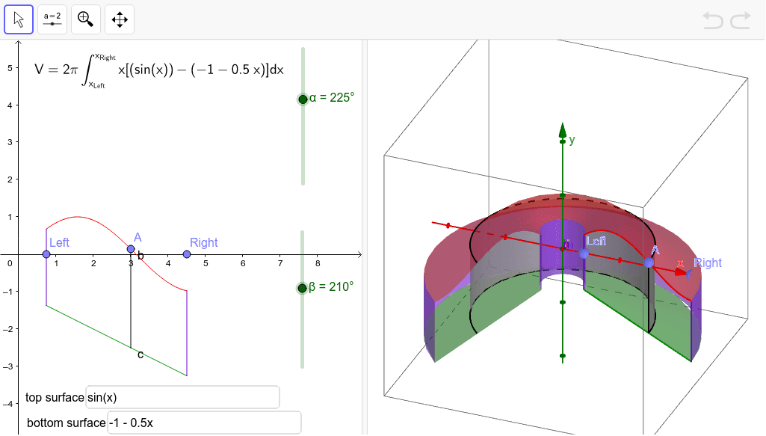Choose the Zoom In magnifier tool
Image resolution: width=766 pixels, height=436 pixels.
(85, 19)
